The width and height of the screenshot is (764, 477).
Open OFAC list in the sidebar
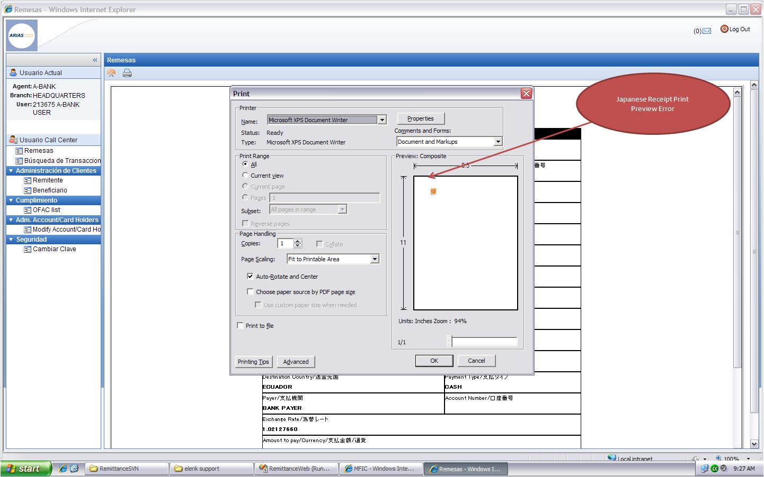tap(47, 210)
